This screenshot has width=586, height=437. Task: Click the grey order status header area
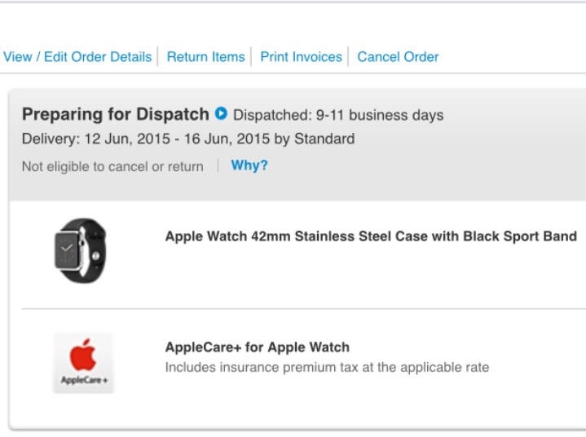[x=297, y=145]
